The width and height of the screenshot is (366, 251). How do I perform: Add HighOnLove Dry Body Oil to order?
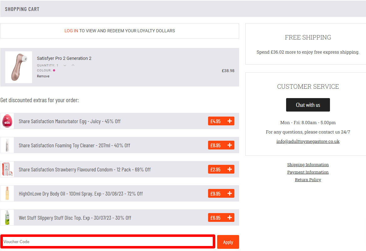click(229, 194)
